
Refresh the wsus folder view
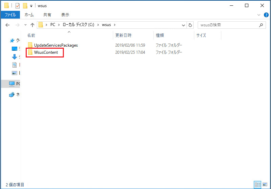pos(190,25)
